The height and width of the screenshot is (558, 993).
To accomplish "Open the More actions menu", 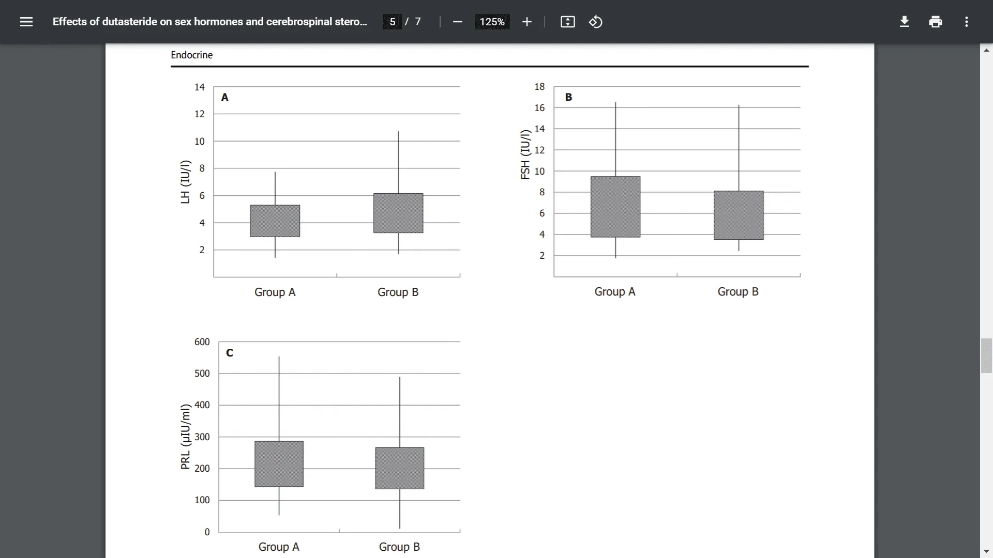I will (x=966, y=22).
